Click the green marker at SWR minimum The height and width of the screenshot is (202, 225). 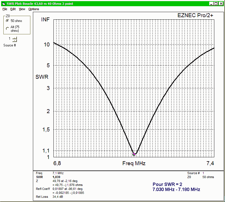pyautogui.click(x=134, y=154)
